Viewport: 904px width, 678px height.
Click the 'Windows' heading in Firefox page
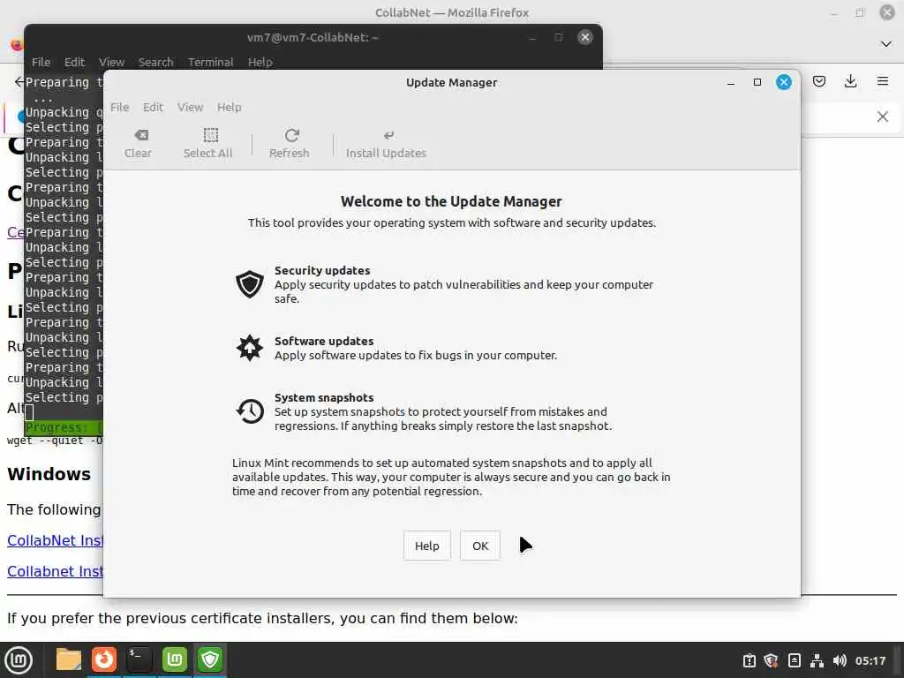click(49, 474)
